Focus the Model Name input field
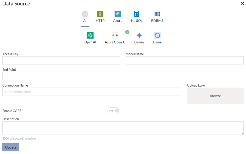 click(184, 60)
